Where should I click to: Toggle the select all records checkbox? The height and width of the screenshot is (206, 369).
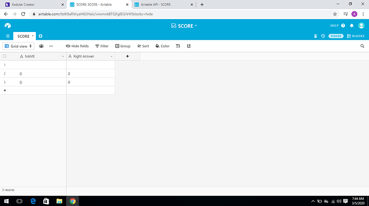[4, 56]
